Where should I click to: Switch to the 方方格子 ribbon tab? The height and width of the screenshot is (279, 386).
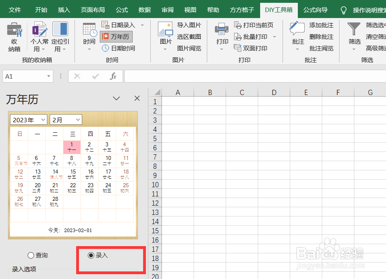(242, 10)
